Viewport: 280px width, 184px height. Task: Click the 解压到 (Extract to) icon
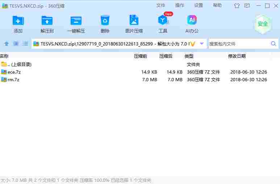47,21
